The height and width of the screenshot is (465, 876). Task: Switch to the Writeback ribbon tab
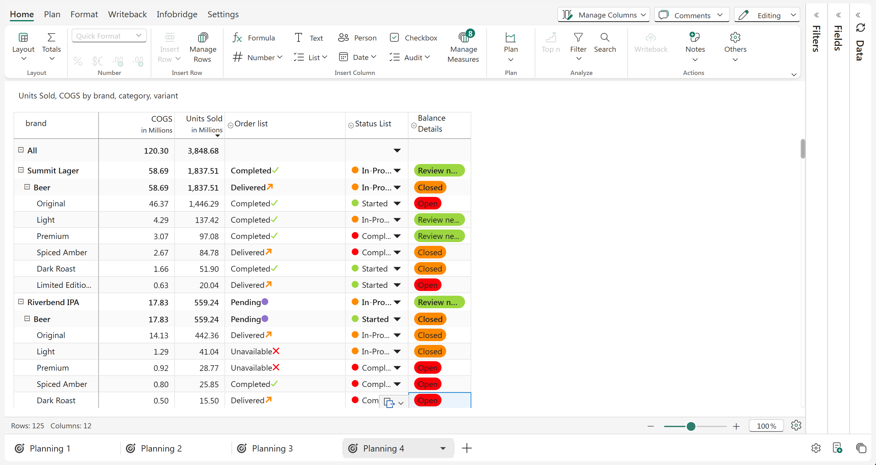click(127, 14)
